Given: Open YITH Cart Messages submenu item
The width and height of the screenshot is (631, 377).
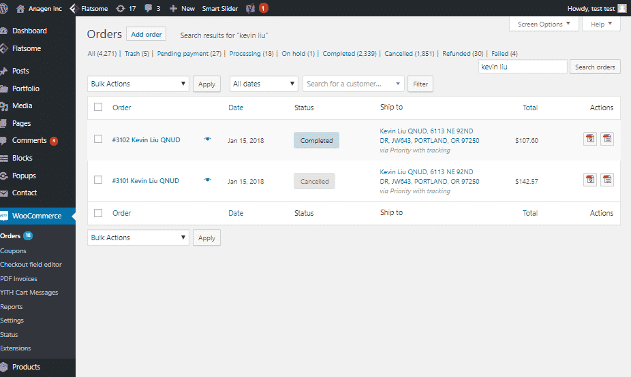Looking at the screenshot, I should click(29, 293).
